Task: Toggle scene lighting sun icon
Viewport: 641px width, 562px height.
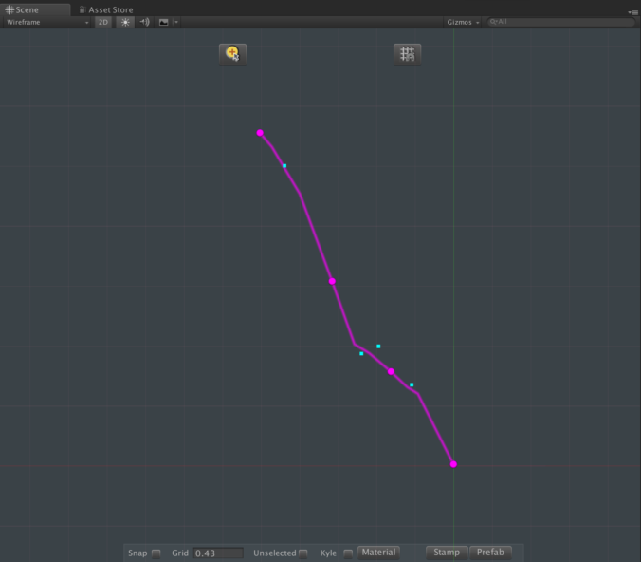Action: tap(125, 22)
